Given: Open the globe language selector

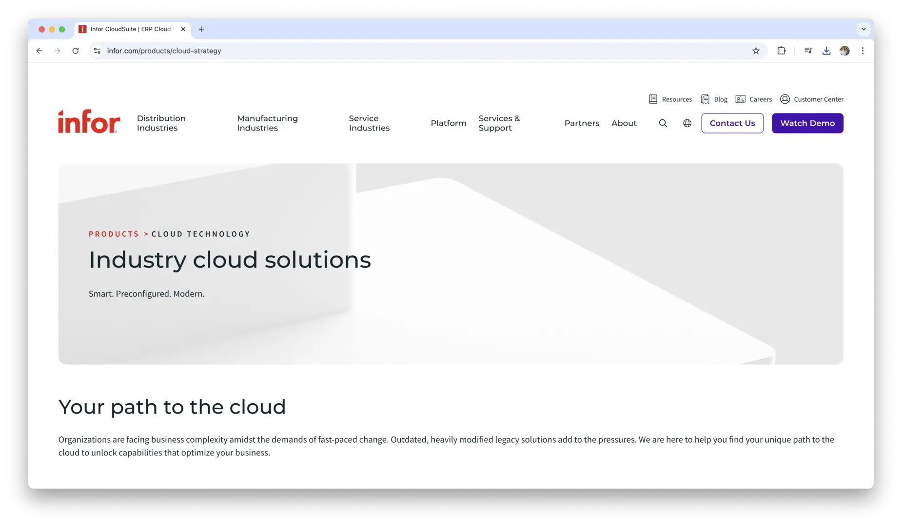Looking at the screenshot, I should [687, 123].
